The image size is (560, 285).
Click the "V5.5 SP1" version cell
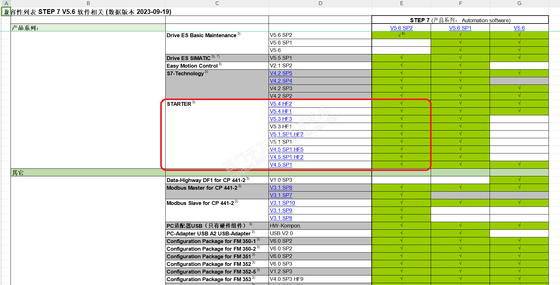click(x=320, y=58)
